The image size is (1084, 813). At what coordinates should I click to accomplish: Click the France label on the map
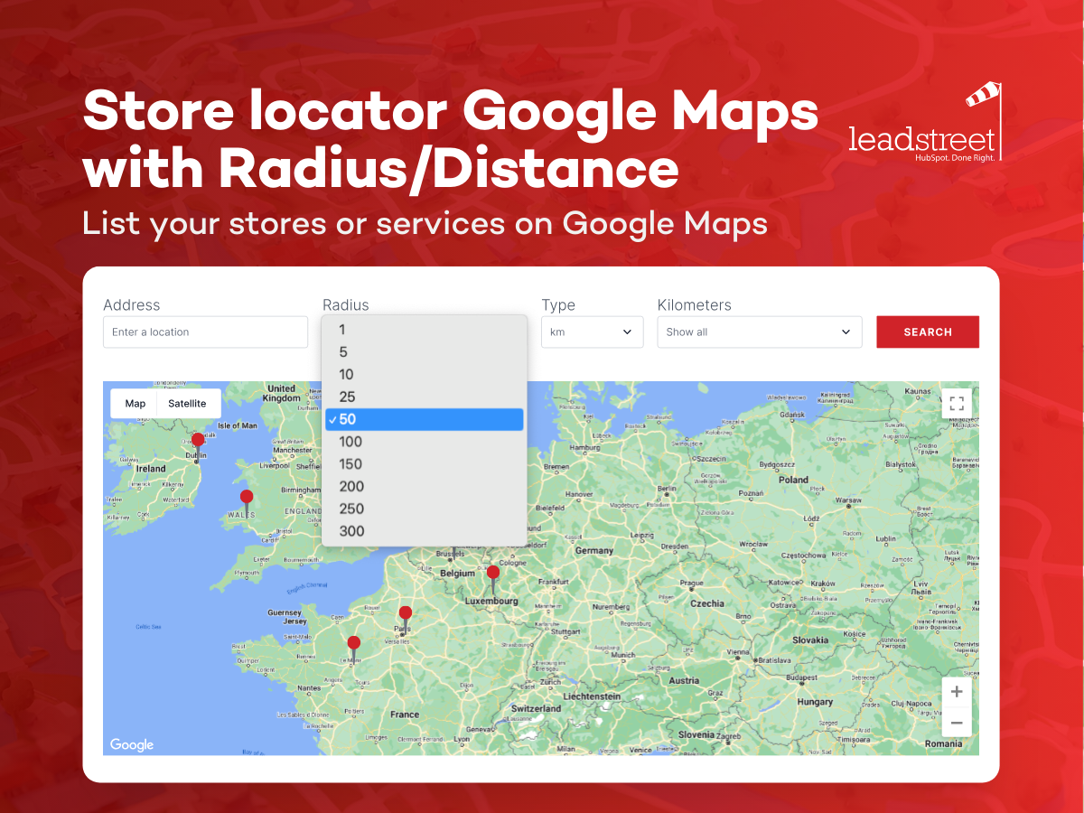pos(405,715)
